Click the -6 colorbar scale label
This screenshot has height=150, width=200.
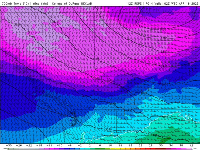70,145
